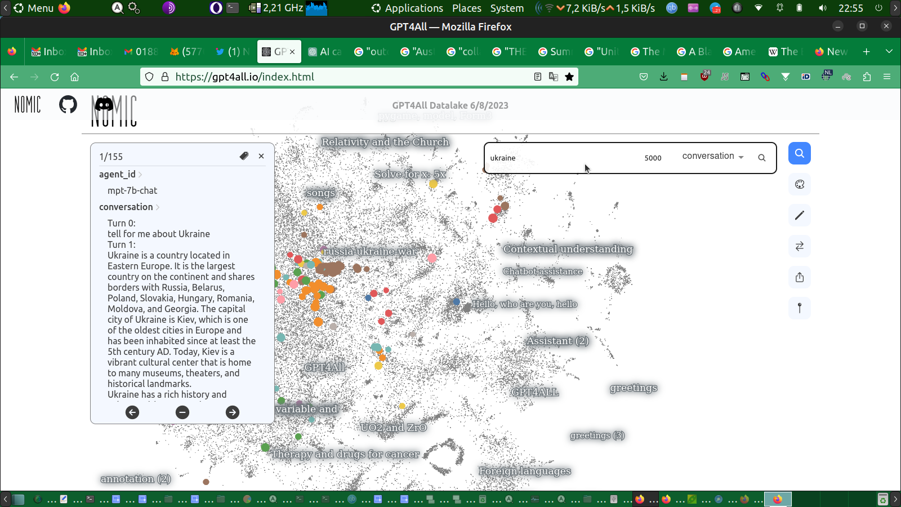
Task: Click the tag icon in result panel
Action: click(x=244, y=156)
